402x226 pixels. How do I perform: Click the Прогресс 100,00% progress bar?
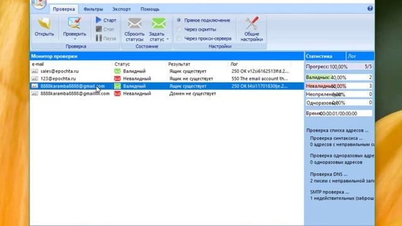pos(339,67)
